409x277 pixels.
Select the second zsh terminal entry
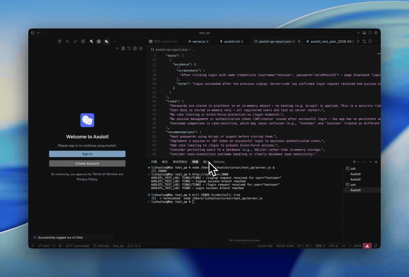(362, 185)
